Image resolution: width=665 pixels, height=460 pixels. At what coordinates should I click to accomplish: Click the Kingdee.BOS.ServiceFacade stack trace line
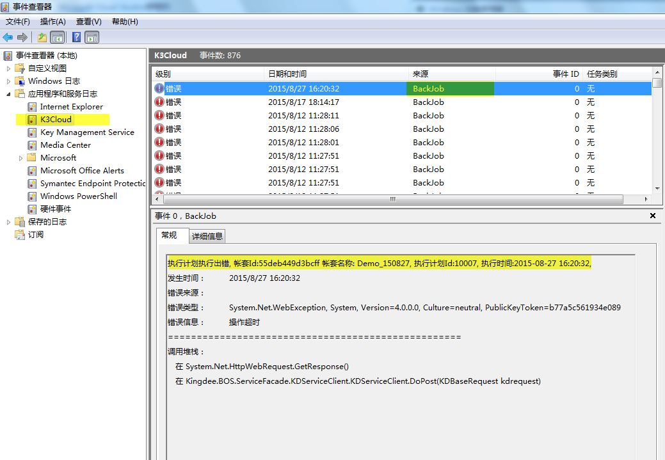tap(358, 381)
